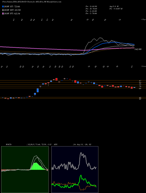Image resolution: width=146 pixels, height=193 pixels.
Task: Click the 'Avg V: 0 M' value
Action: pyautogui.click(x=114, y=6)
